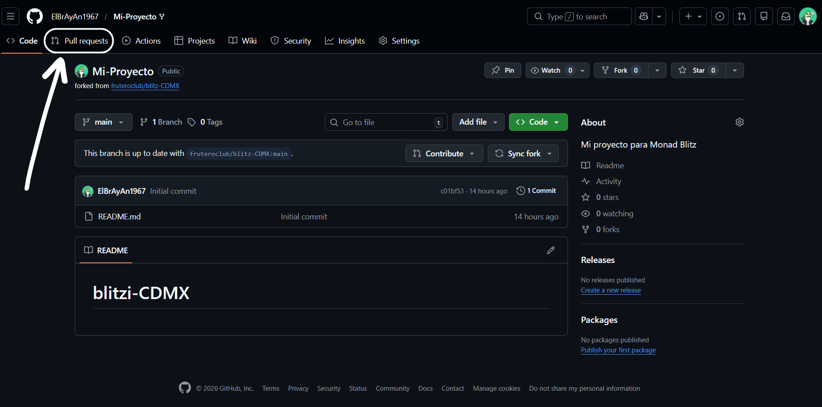View the 1 Commit history link
Image resolution: width=822 pixels, height=407 pixels.
click(536, 191)
